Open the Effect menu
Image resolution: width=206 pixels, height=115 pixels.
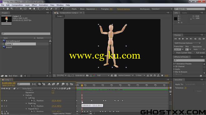[34, 5]
